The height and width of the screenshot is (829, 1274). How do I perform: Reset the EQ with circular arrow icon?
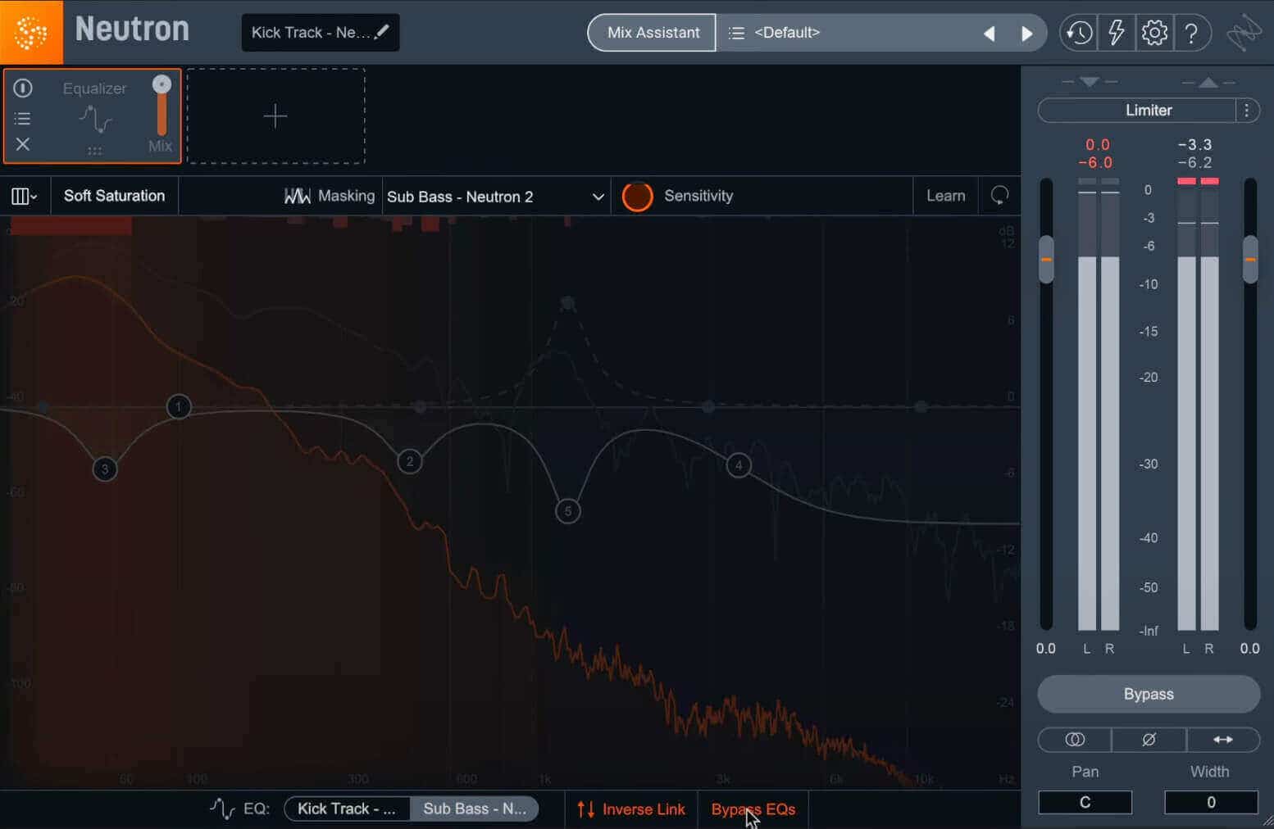coord(999,196)
